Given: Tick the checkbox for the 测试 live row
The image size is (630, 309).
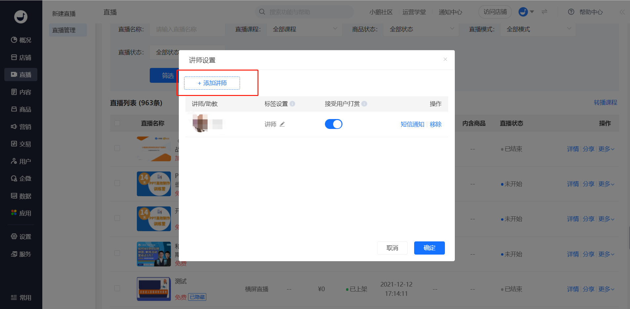Looking at the screenshot, I should (x=117, y=288).
